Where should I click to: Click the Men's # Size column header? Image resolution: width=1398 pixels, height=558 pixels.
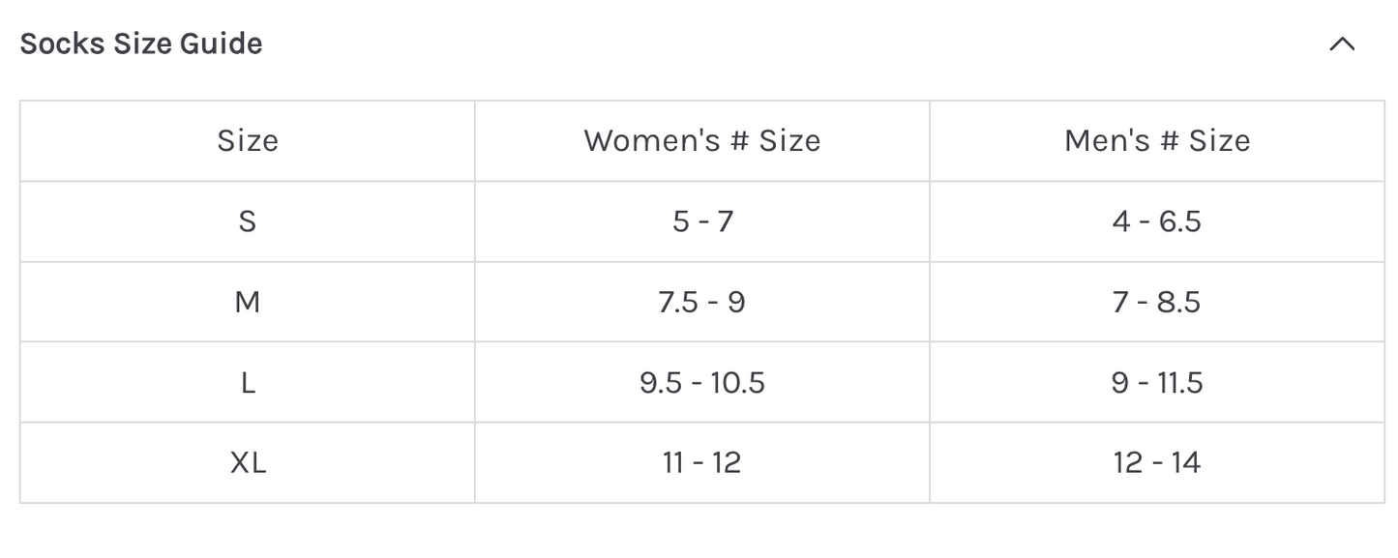coord(1157,141)
